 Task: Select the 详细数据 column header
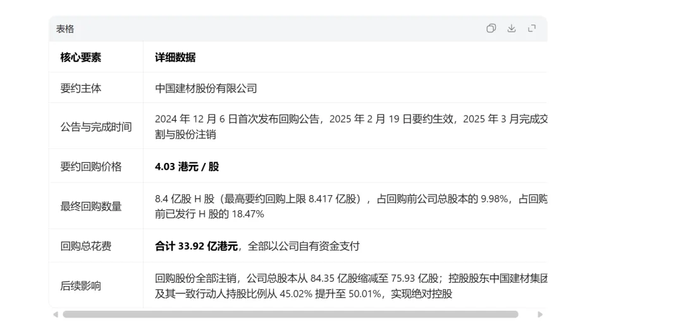coord(175,57)
